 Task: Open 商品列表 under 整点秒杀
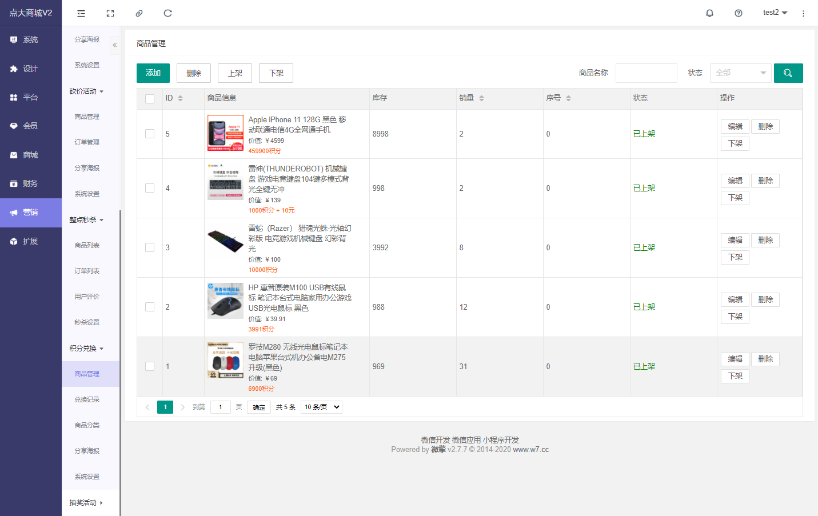pos(87,245)
